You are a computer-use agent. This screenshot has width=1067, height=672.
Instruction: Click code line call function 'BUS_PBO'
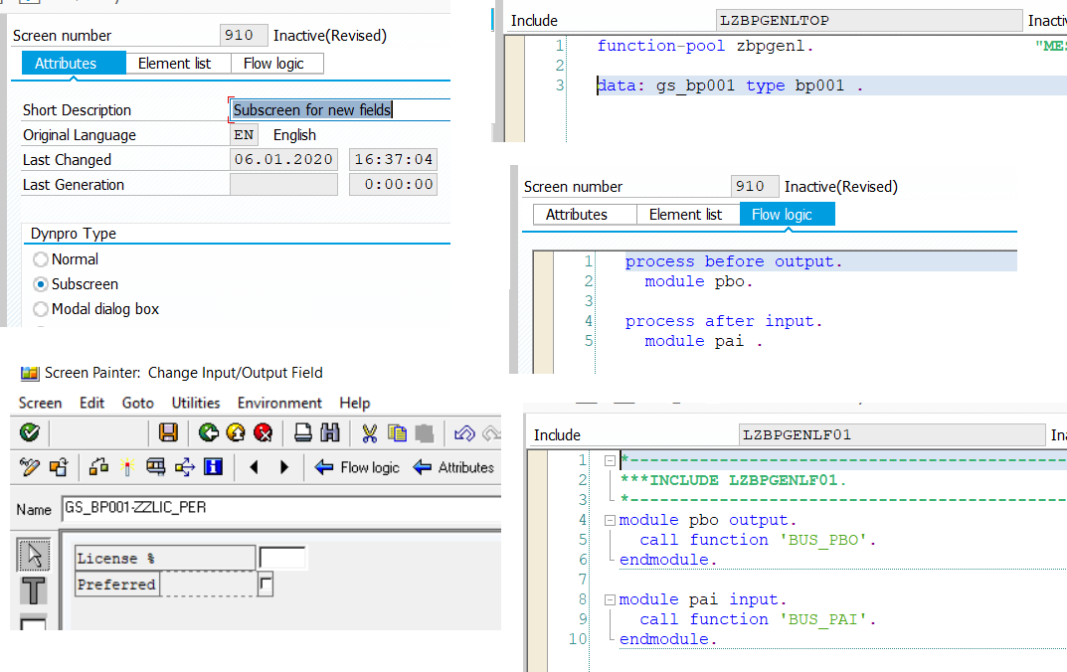(x=758, y=540)
